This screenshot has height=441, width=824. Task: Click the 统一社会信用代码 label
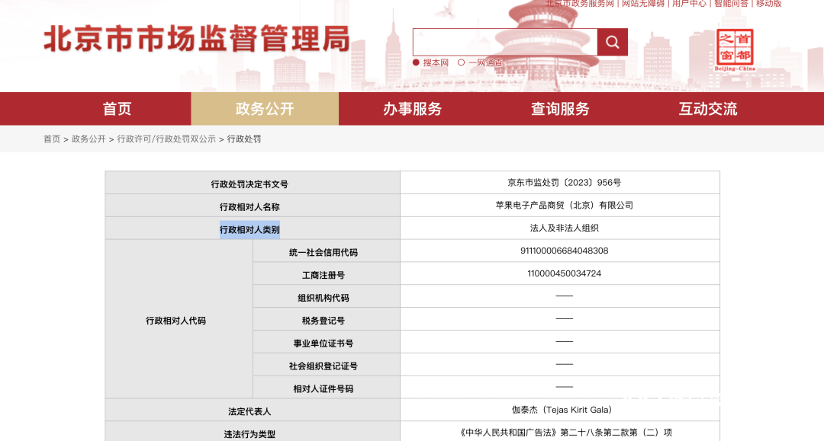tap(323, 252)
